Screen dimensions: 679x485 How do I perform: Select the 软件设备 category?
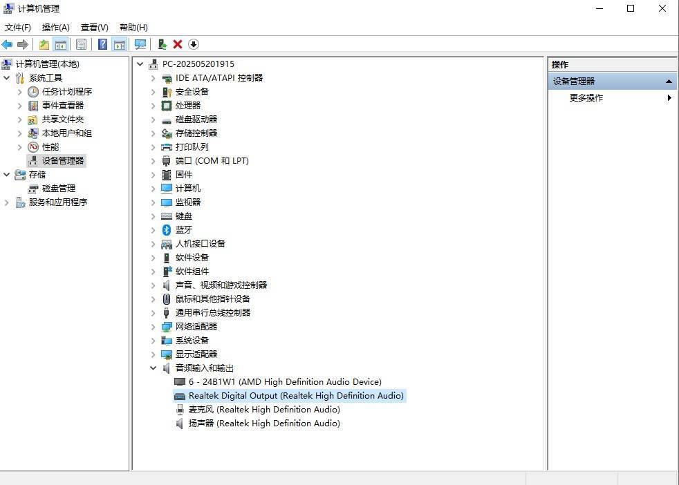[192, 258]
